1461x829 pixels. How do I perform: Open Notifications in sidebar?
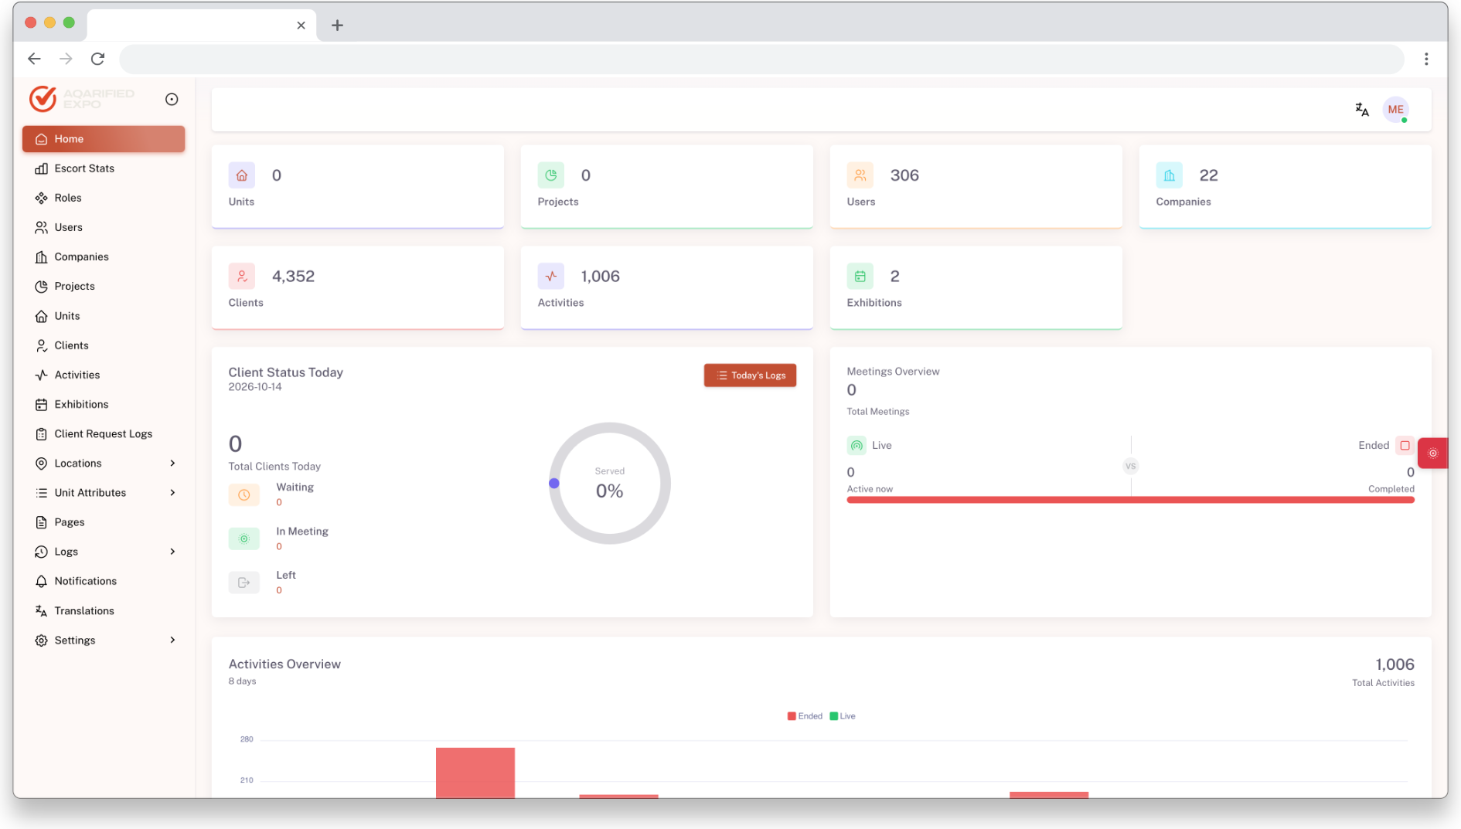[104, 581]
